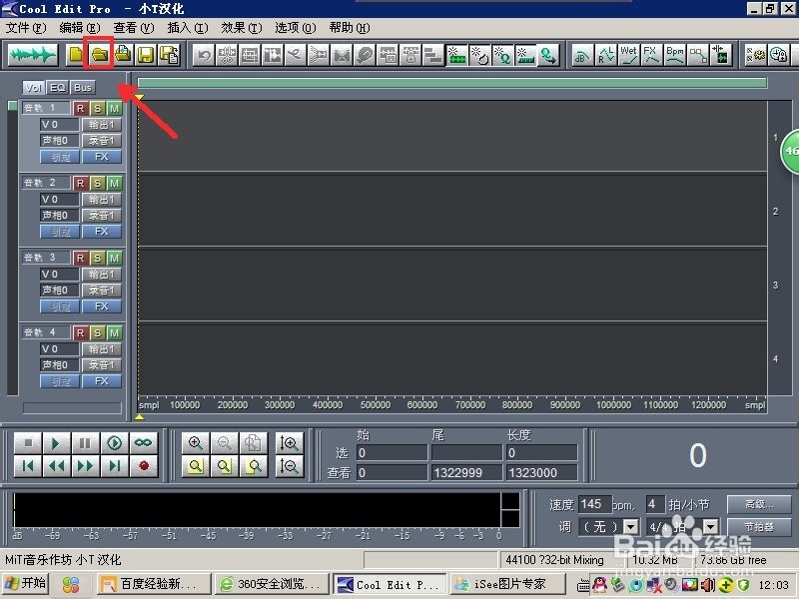This screenshot has height=599, width=799.
Task: Open the 效果(T) menu
Action: tap(242, 28)
